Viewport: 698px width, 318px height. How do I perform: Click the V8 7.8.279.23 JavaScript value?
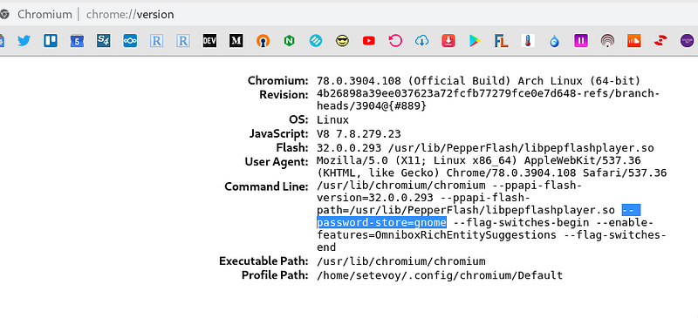(359, 133)
